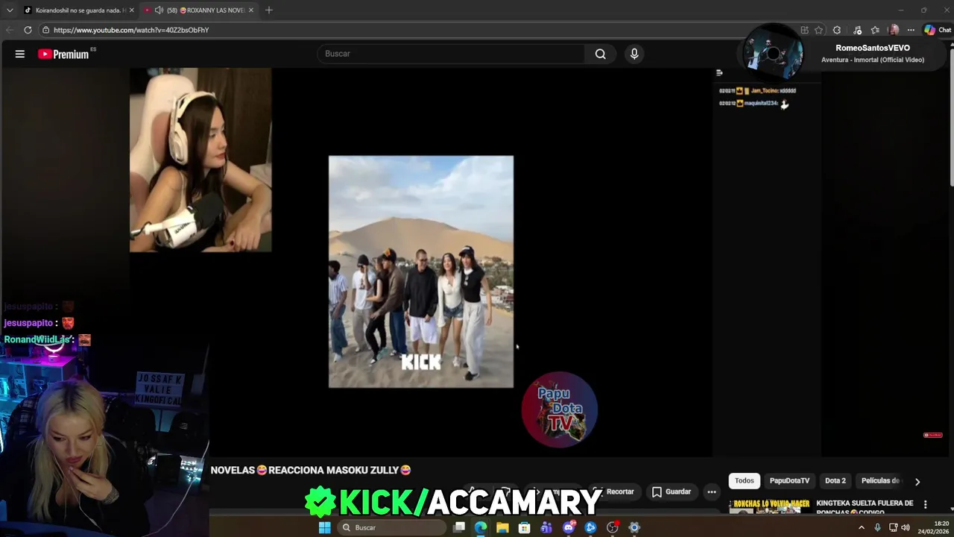The height and width of the screenshot is (537, 954).
Task: Select the Películas filter chip
Action: tap(881, 480)
